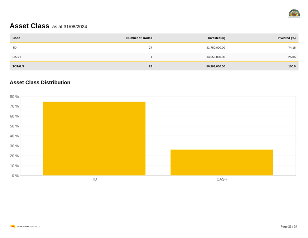
Task: Click the 'TD' x-axis label
Action: (95, 179)
